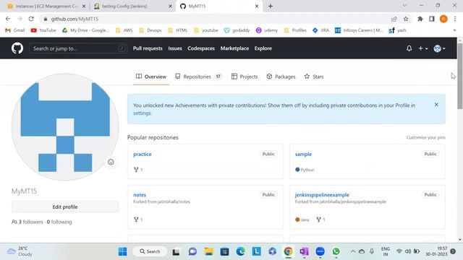Open the AWS bookmarks folder
Image resolution: width=463 pixels, height=260 pixels.
[x=124, y=30]
